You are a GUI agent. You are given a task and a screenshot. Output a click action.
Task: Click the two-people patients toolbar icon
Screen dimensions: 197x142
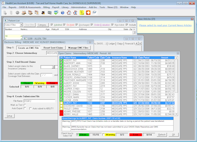pos(24,13)
